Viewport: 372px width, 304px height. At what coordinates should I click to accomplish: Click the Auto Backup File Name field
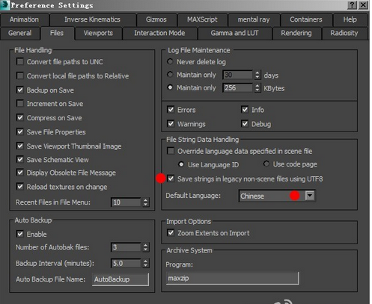(121, 279)
